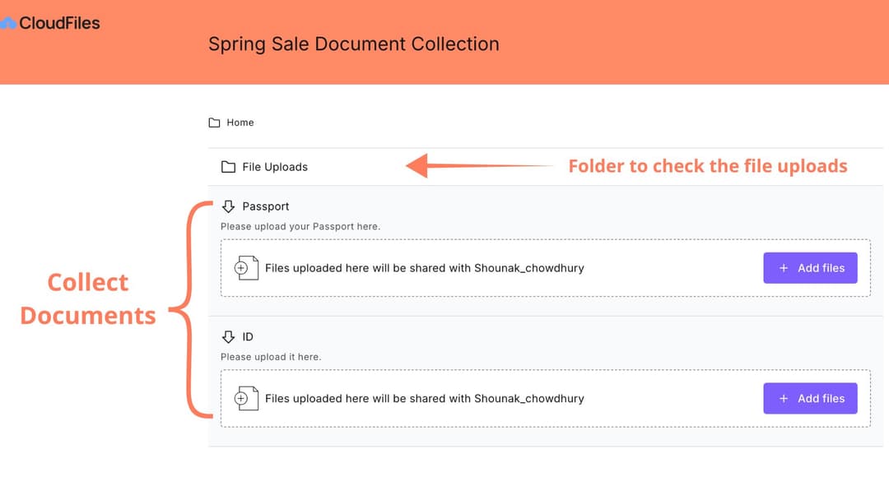Click the orange arrow pointing at File Uploads
The width and height of the screenshot is (889, 500).
477,166
